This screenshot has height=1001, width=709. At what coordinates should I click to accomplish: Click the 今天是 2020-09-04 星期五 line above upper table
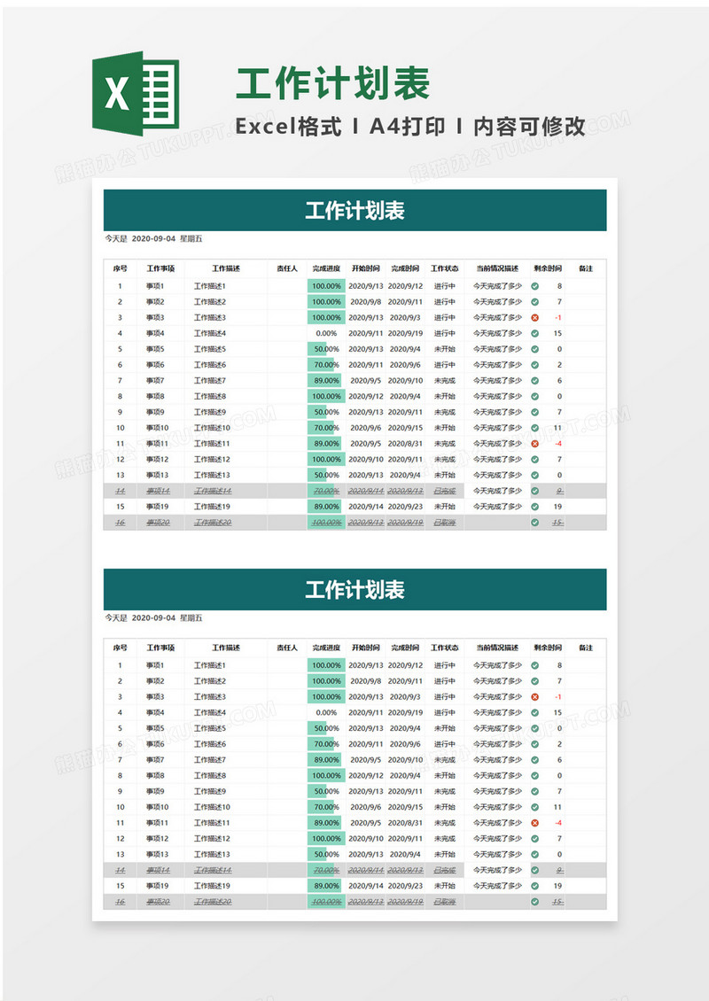point(154,239)
